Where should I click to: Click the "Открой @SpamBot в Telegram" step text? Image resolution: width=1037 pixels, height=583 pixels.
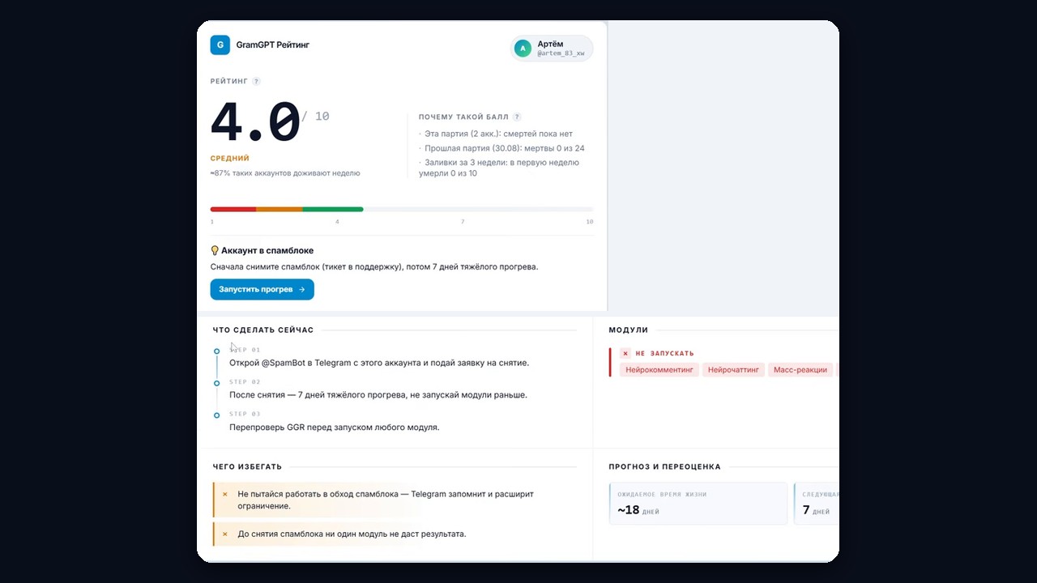coord(379,363)
